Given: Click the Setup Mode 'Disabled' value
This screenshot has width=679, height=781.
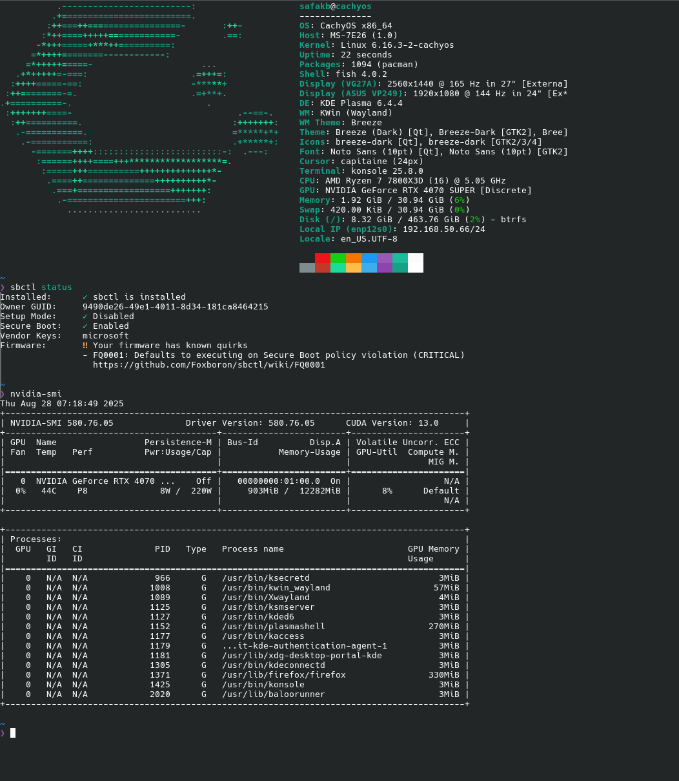Looking at the screenshot, I should point(114,317).
